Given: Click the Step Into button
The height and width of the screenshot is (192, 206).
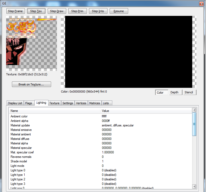Looking at the screenshot, I should tap(98, 11).
